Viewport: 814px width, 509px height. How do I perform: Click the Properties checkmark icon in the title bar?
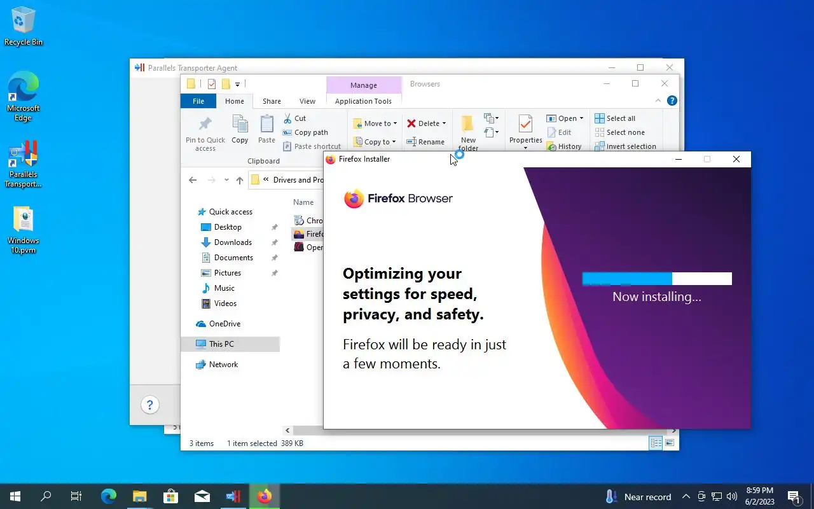(x=212, y=84)
